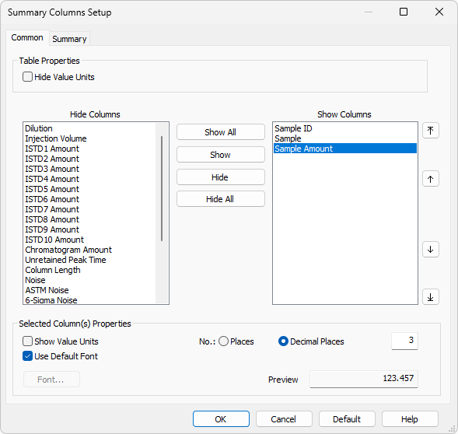Viewport: 458px width, 434px height.
Task: Click the Show All button
Action: coord(221,132)
